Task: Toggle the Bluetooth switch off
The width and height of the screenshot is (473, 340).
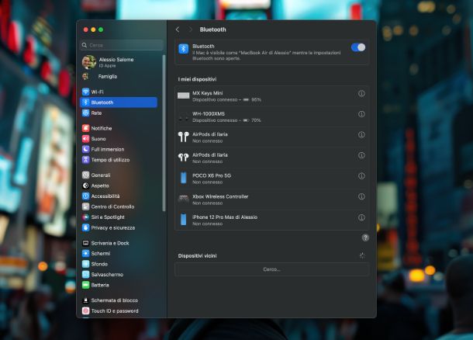Action: 358,47
